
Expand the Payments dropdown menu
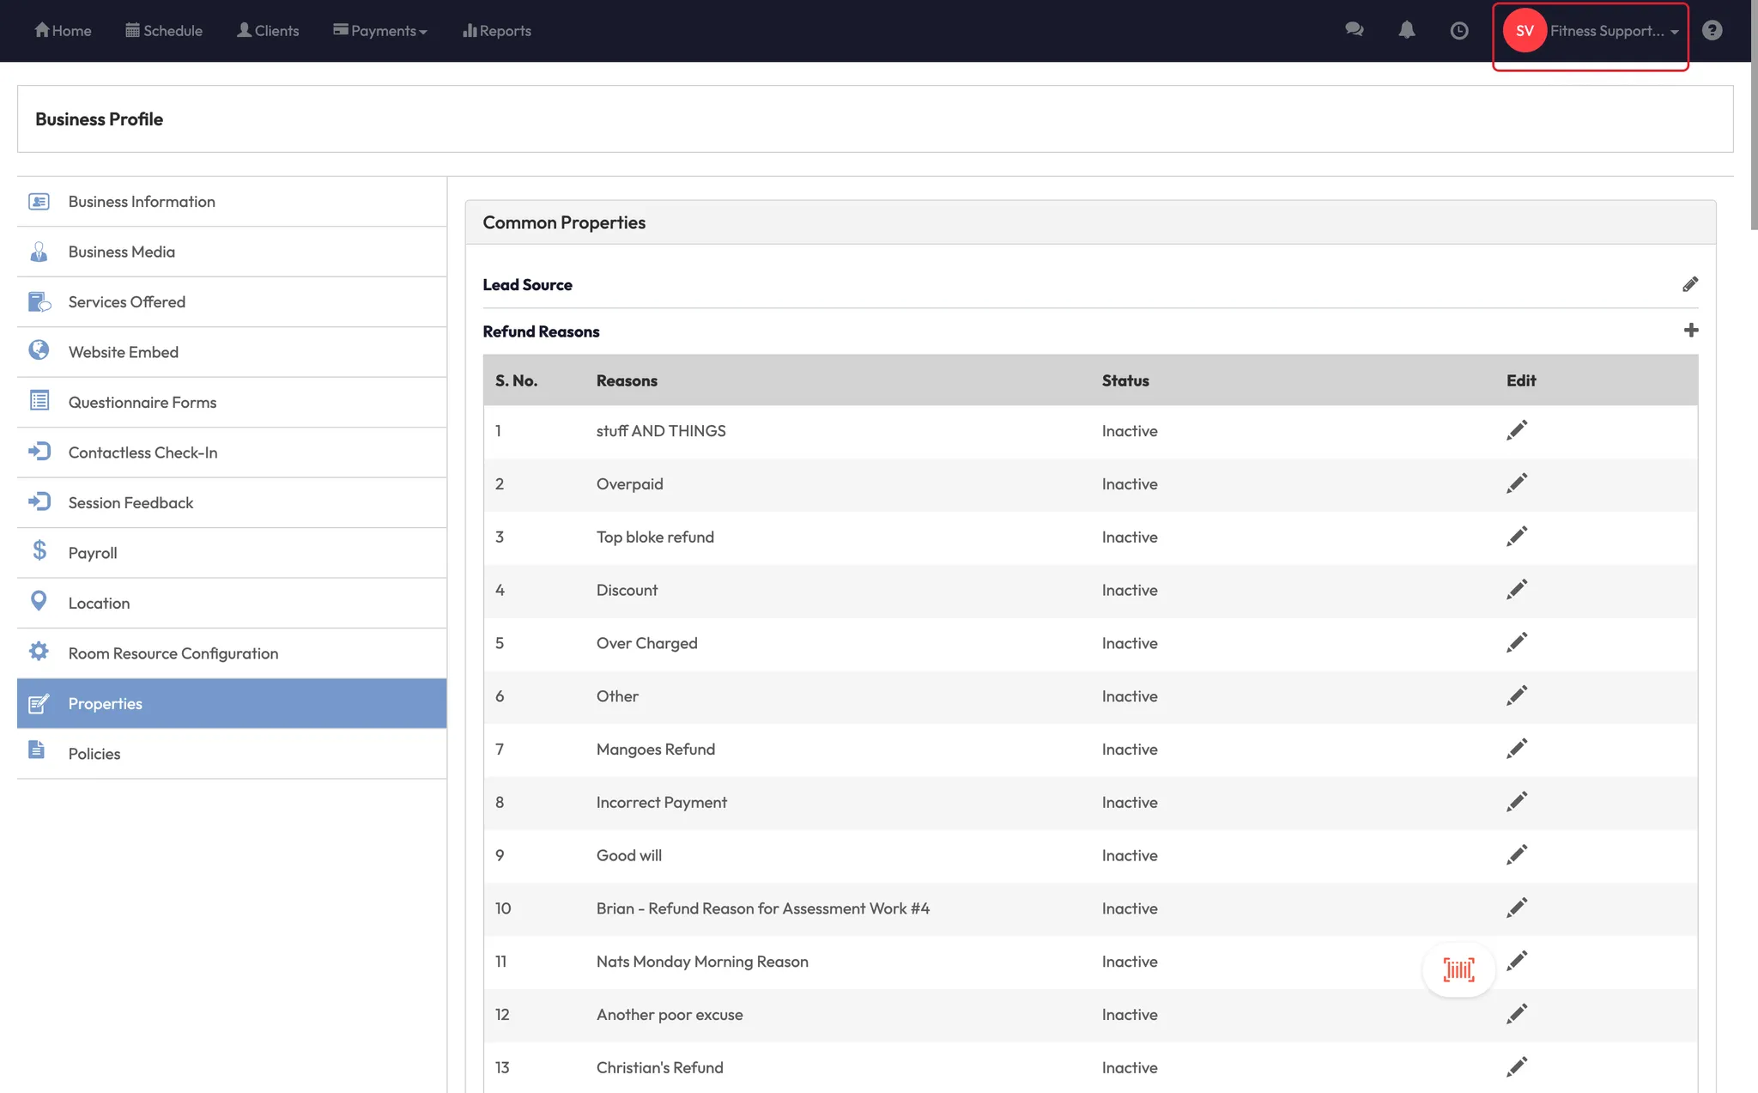coord(380,31)
